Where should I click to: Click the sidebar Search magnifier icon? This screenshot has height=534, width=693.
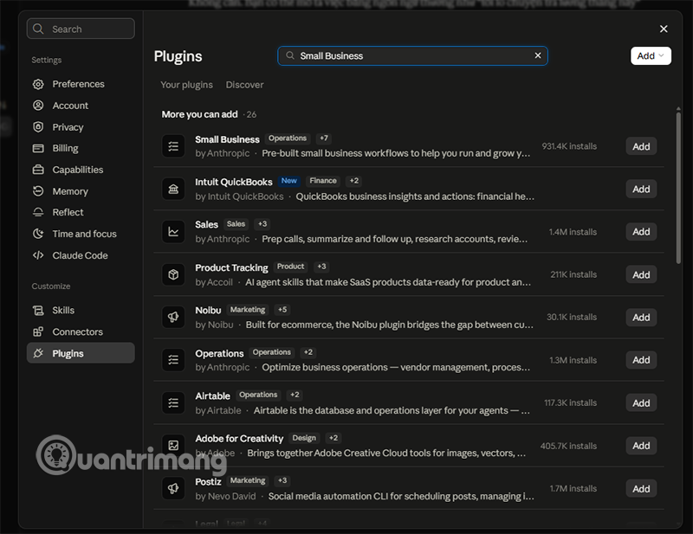[x=38, y=29]
